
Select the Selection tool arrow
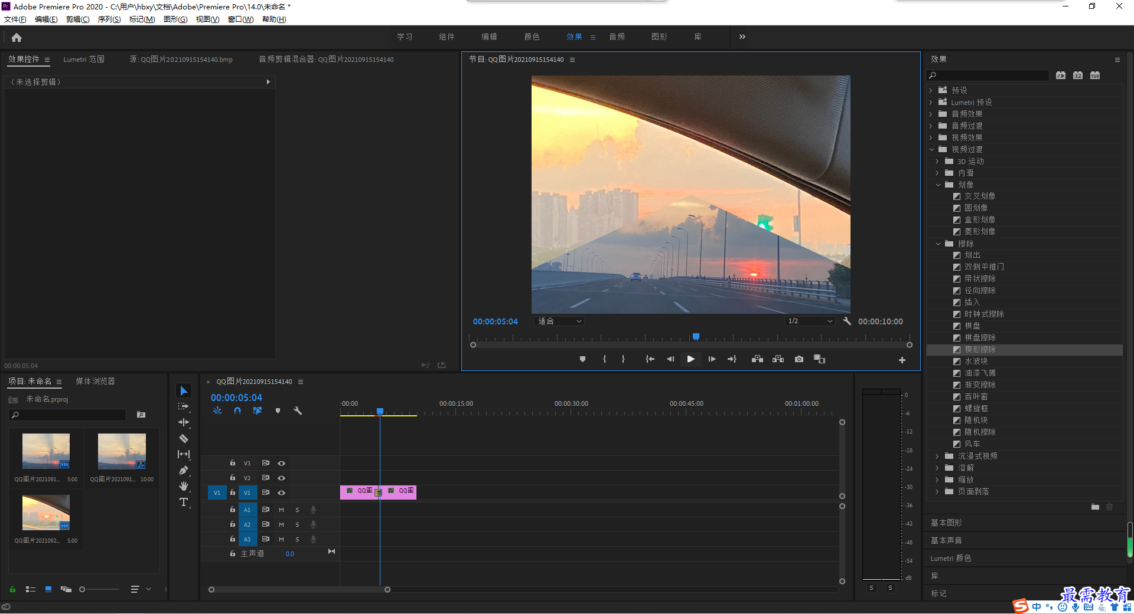(x=184, y=390)
